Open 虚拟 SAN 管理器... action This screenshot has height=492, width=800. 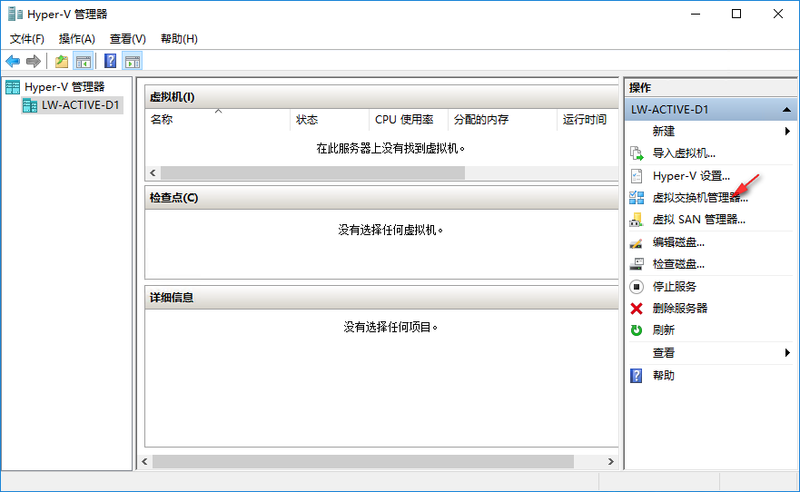[699, 220]
